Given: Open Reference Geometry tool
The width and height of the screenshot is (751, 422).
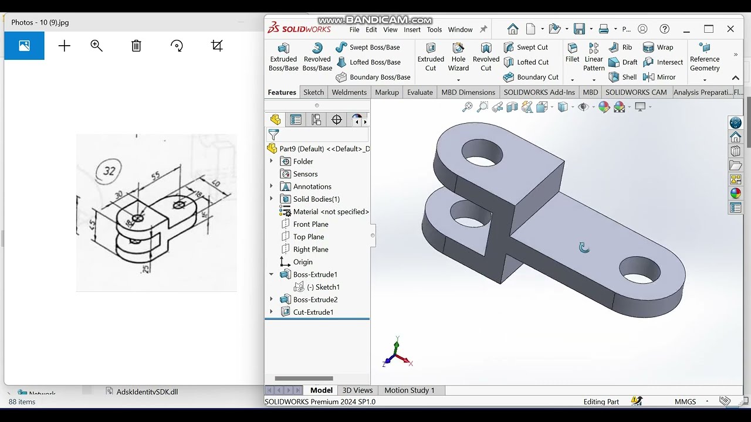Looking at the screenshot, I should point(705,57).
